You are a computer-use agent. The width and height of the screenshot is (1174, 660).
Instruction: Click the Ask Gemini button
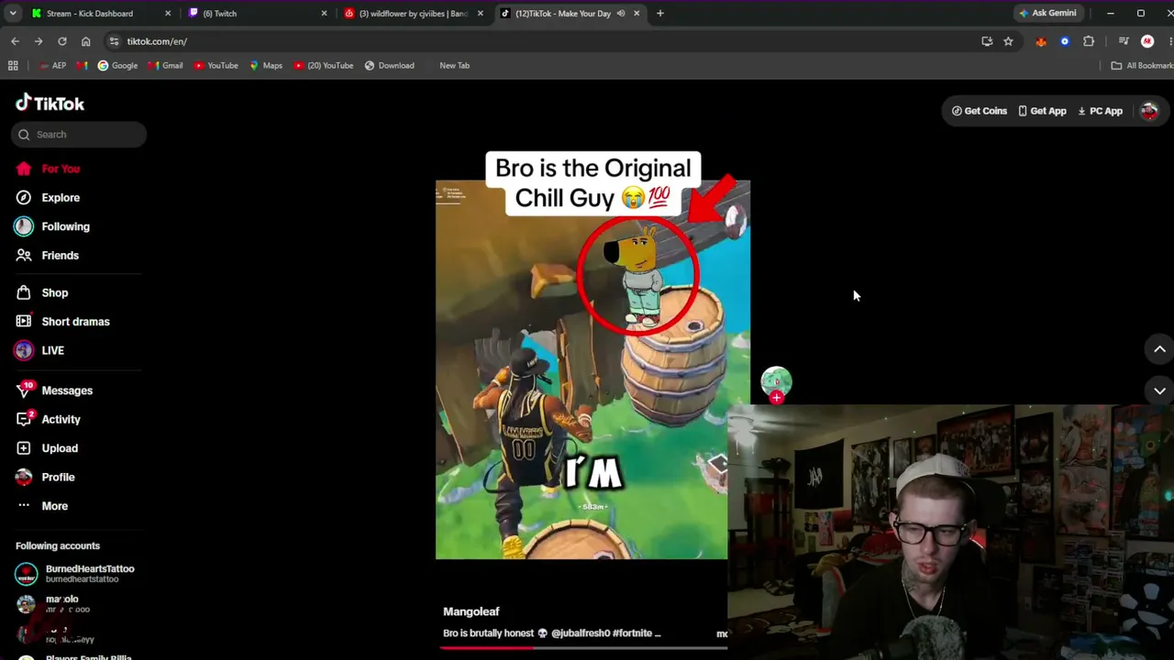tap(1047, 14)
